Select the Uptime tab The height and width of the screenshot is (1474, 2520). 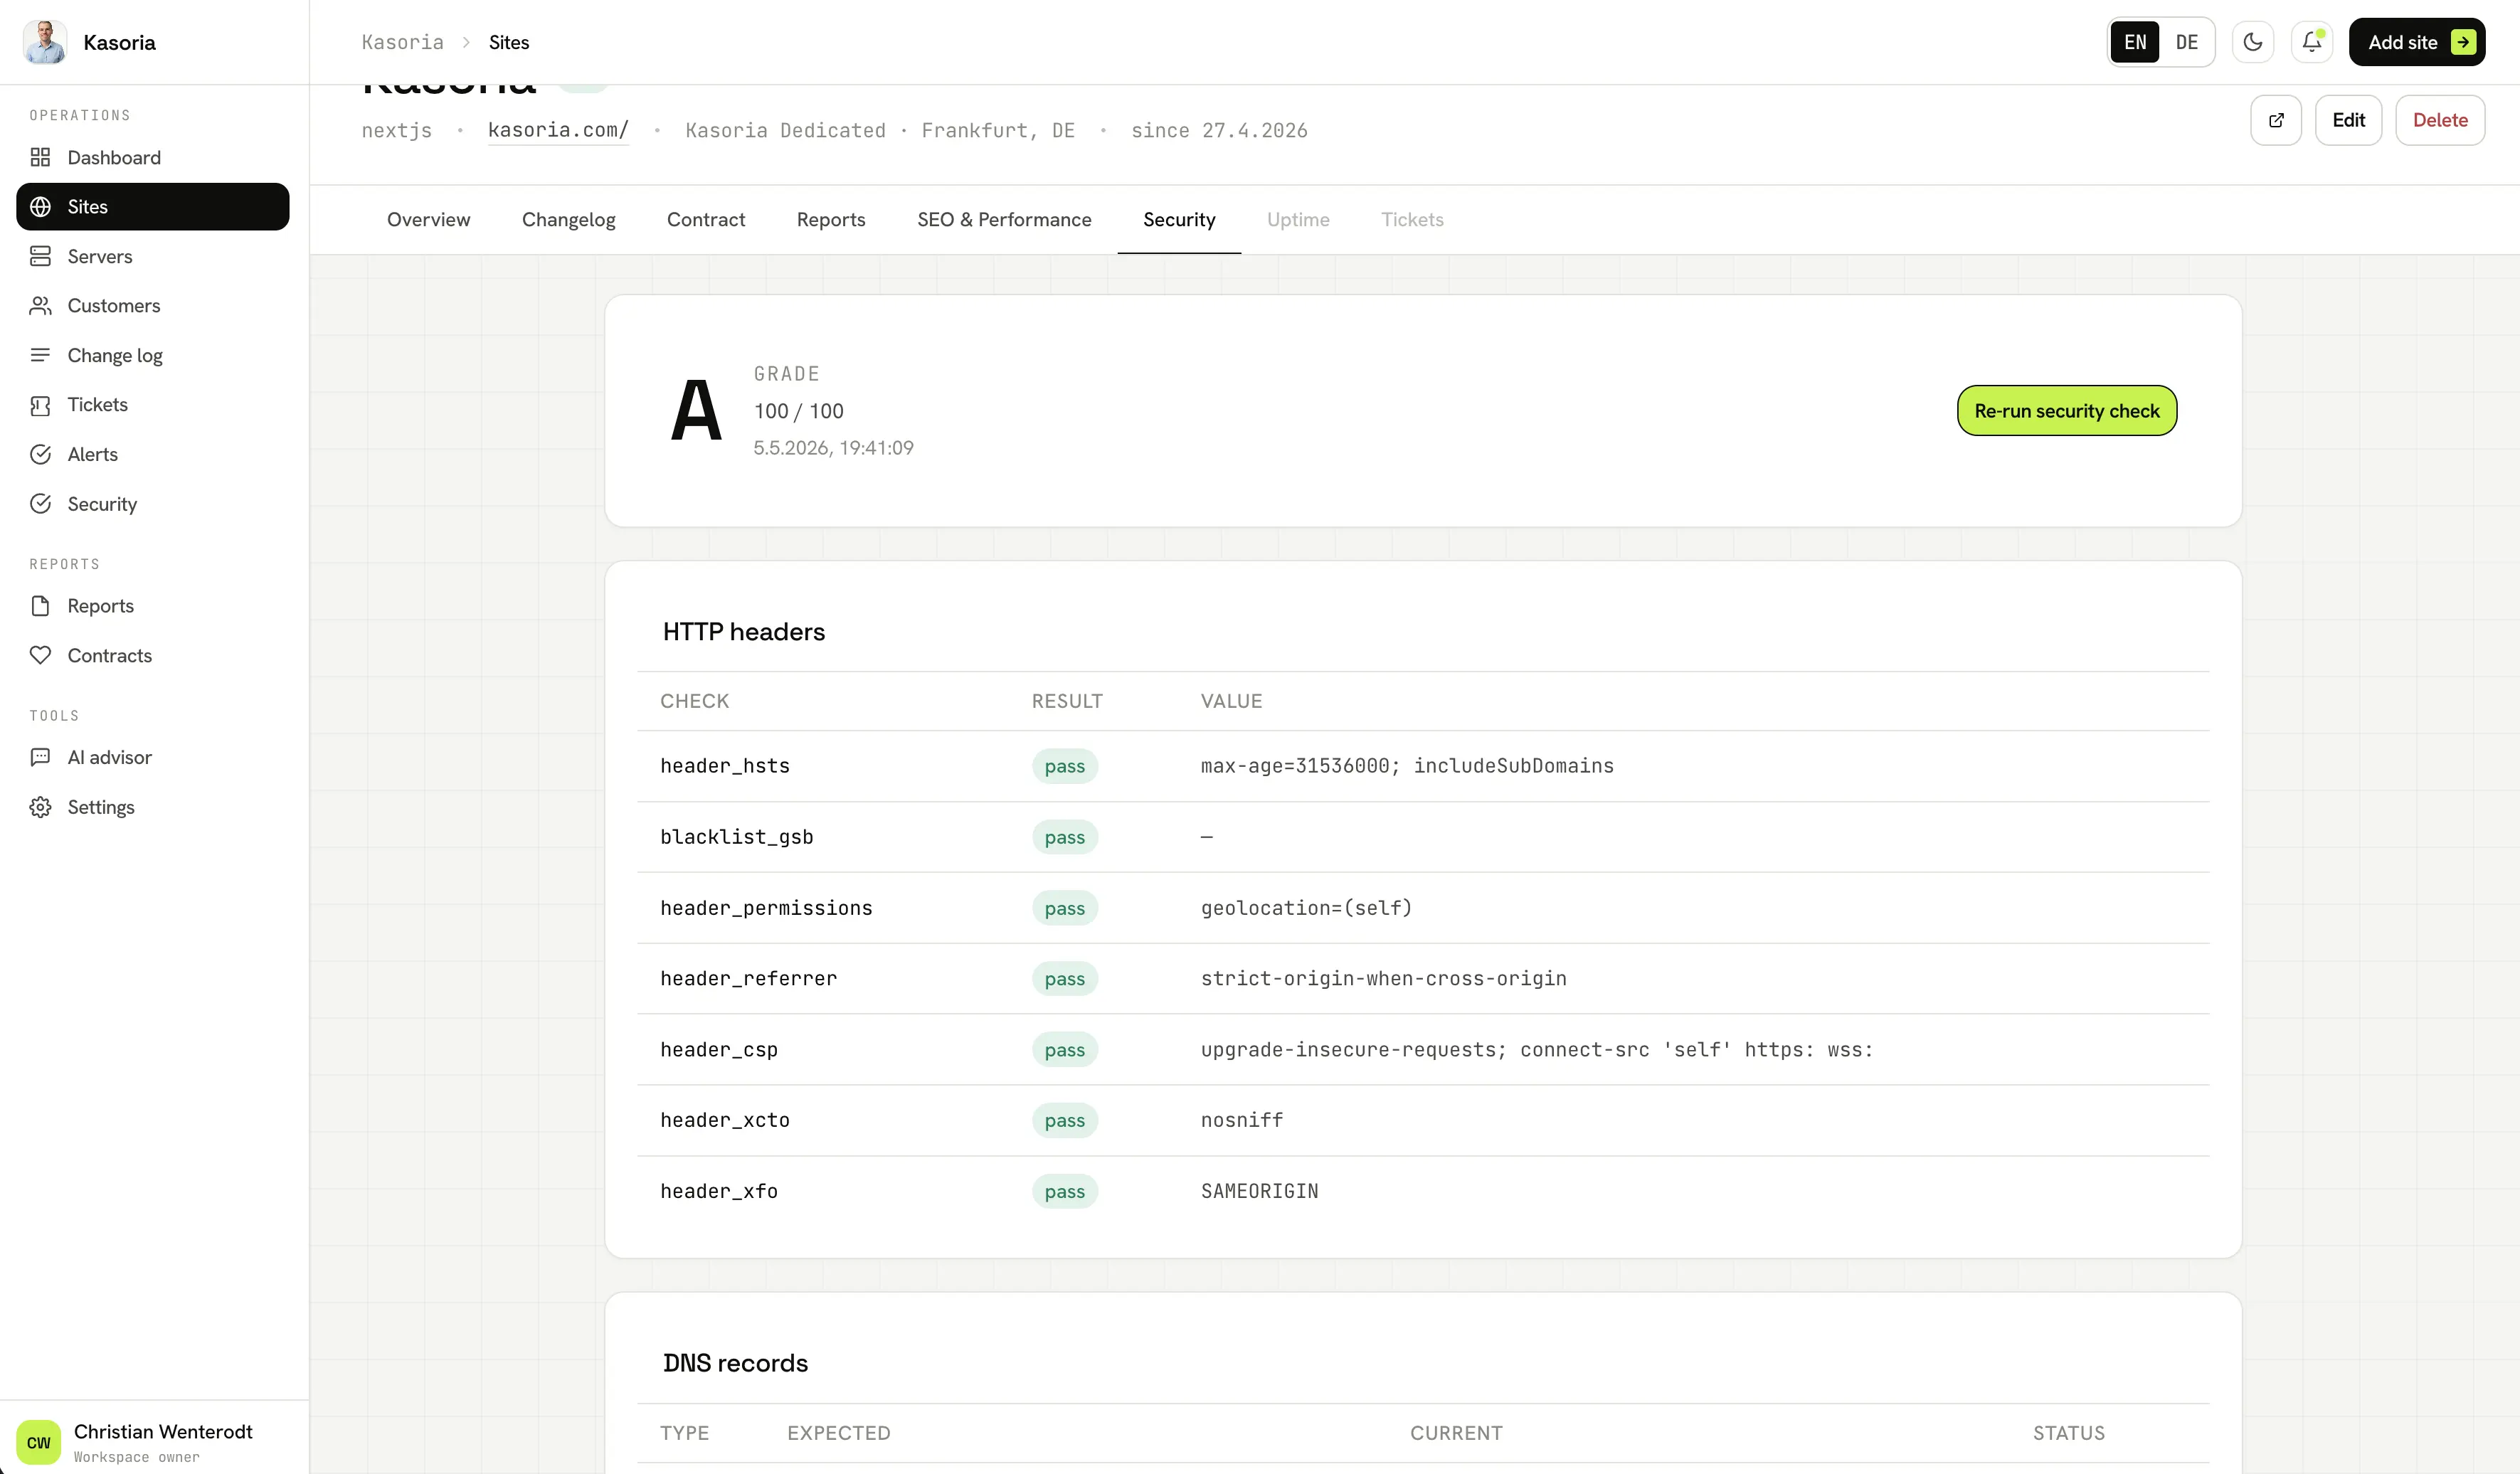1297,219
